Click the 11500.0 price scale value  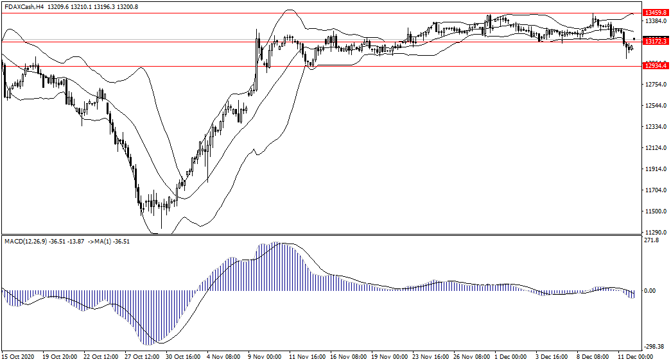(654, 211)
